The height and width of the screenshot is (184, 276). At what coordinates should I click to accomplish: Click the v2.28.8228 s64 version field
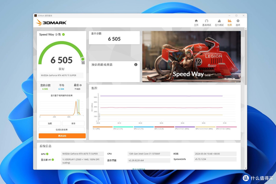pos(149,160)
